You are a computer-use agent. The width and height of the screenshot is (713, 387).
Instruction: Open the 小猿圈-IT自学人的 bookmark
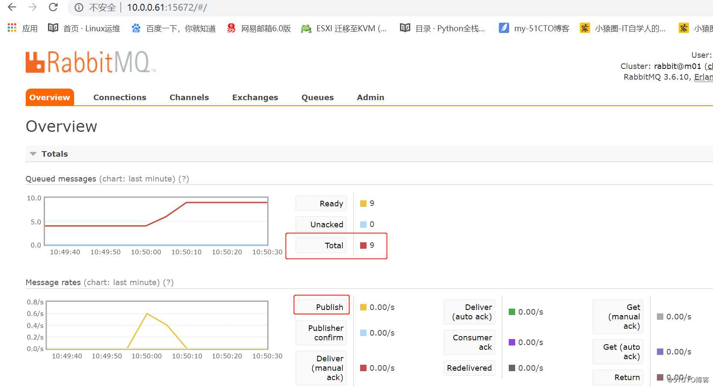pos(623,28)
